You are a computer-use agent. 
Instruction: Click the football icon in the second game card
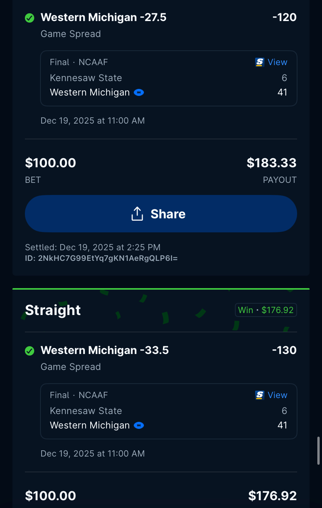click(139, 425)
